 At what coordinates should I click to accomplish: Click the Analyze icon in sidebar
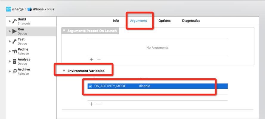coord(15,61)
